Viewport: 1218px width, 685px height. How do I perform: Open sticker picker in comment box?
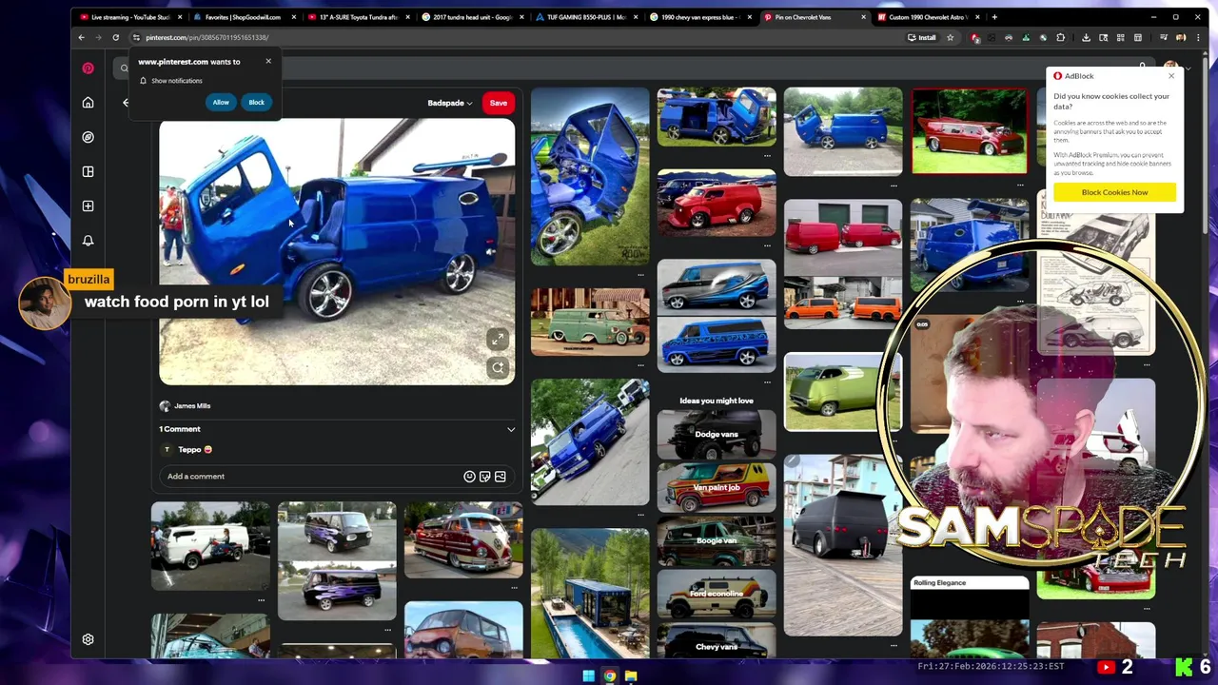click(x=484, y=476)
